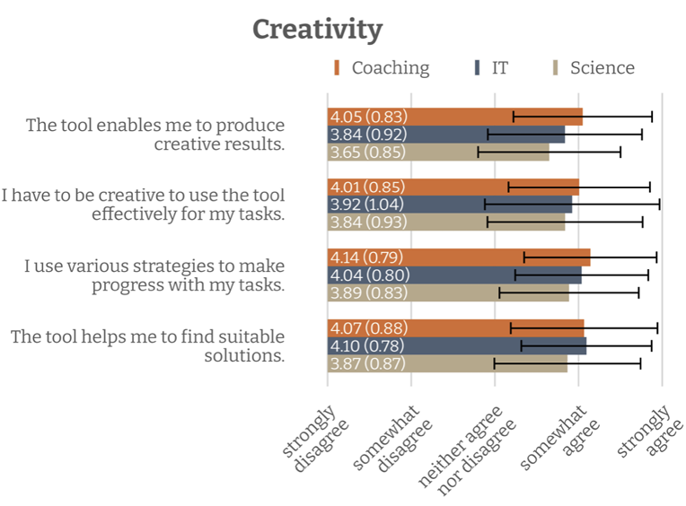Select the Coaching legend label
The height and width of the screenshot is (506, 686).
pyautogui.click(x=390, y=68)
